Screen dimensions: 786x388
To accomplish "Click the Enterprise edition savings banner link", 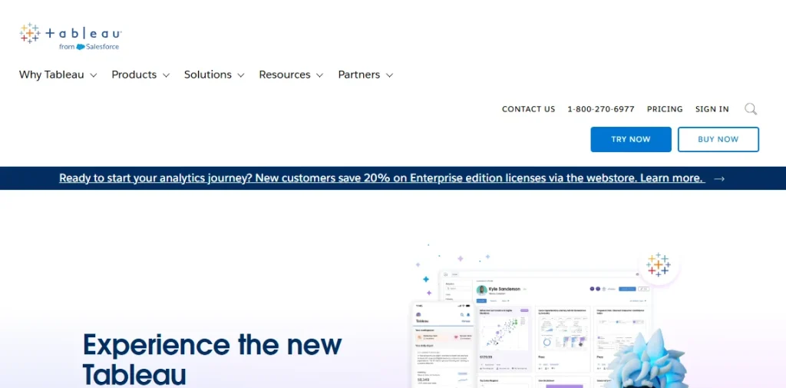I will tap(381, 178).
